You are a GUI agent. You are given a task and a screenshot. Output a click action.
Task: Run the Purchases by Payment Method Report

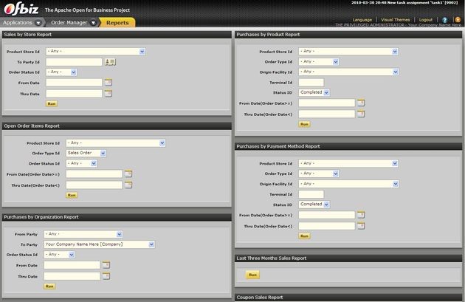[305, 236]
